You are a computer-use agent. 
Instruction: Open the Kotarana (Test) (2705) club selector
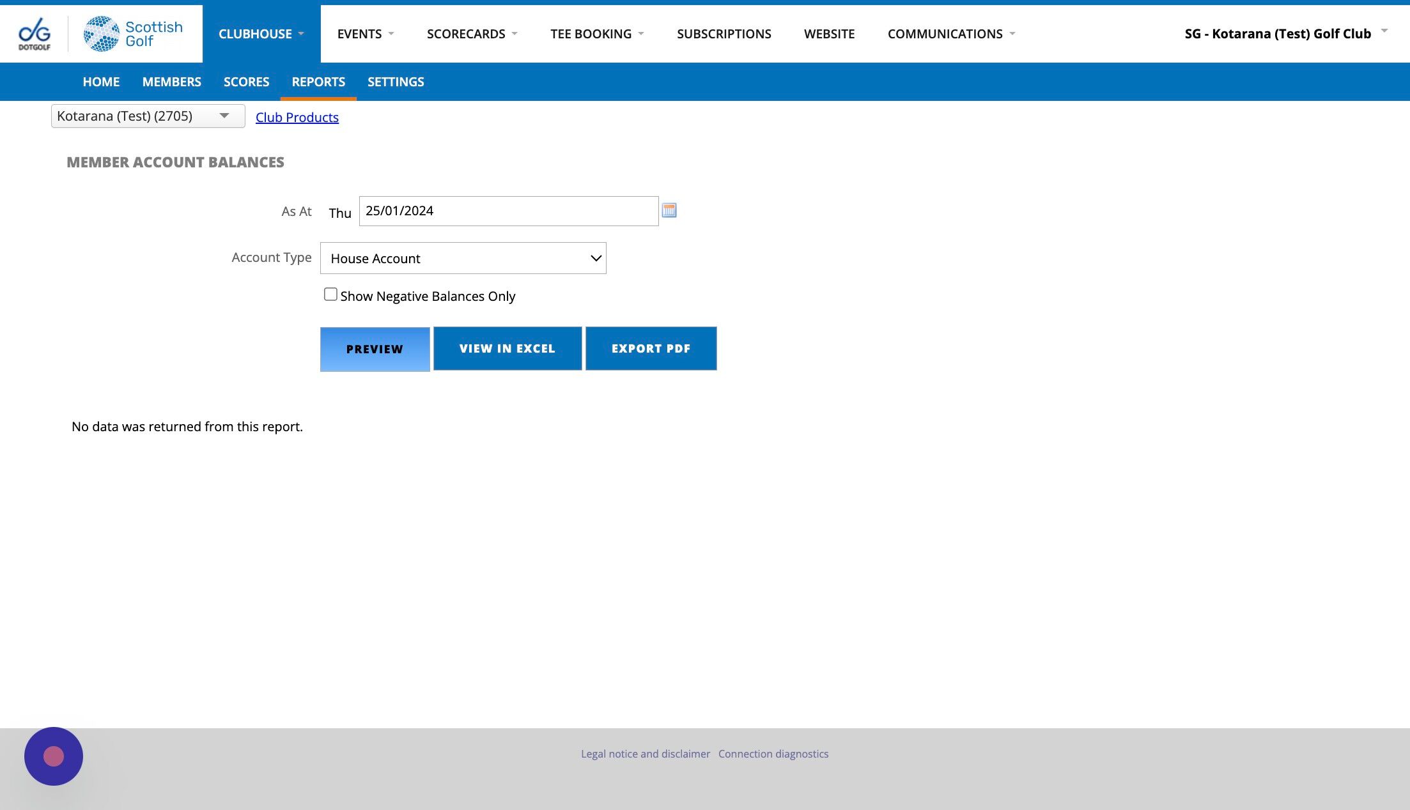tap(148, 116)
